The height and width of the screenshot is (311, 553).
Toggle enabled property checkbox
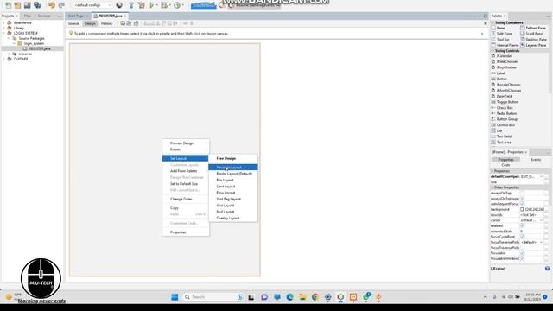(x=522, y=226)
